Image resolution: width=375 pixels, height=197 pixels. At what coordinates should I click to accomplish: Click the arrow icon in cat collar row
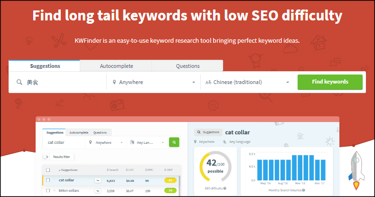pyautogui.click(x=98, y=180)
